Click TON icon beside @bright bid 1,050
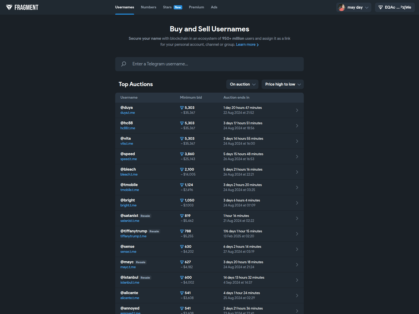419x314 pixels. click(x=182, y=200)
